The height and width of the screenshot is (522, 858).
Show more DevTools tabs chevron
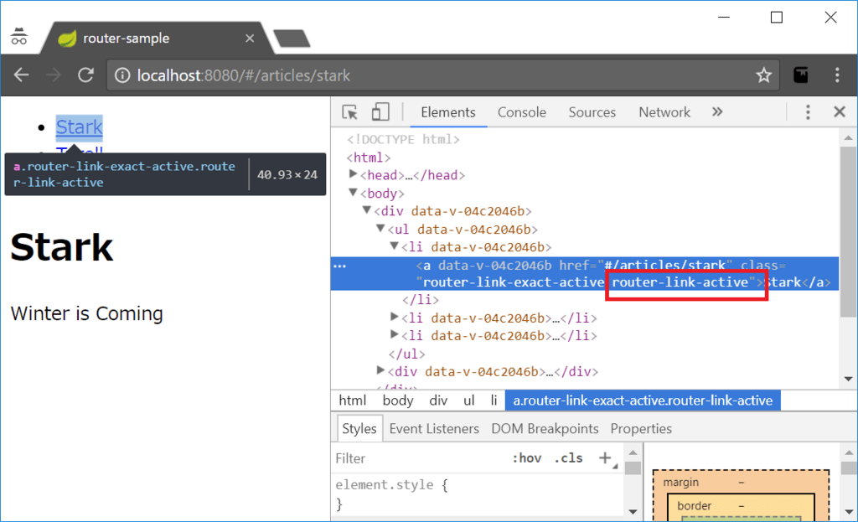[717, 112]
